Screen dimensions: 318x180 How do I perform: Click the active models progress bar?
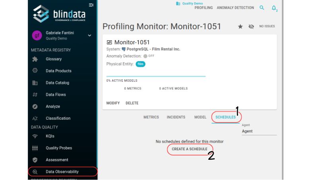(x=156, y=76)
